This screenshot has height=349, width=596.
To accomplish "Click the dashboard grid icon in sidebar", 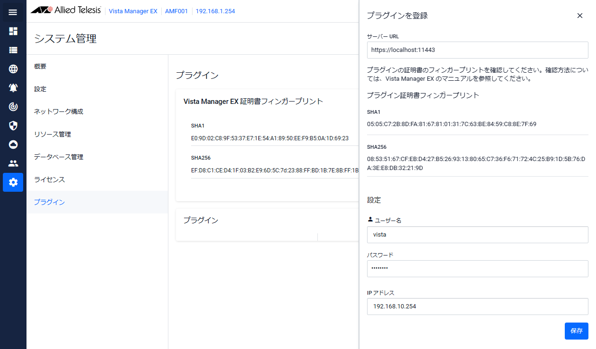I will point(13,31).
